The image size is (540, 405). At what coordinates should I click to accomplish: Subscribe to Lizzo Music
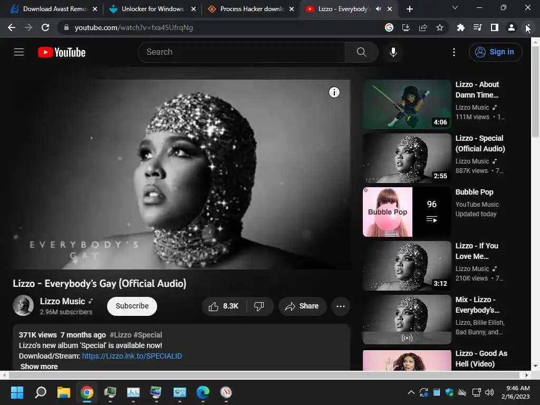(x=132, y=306)
